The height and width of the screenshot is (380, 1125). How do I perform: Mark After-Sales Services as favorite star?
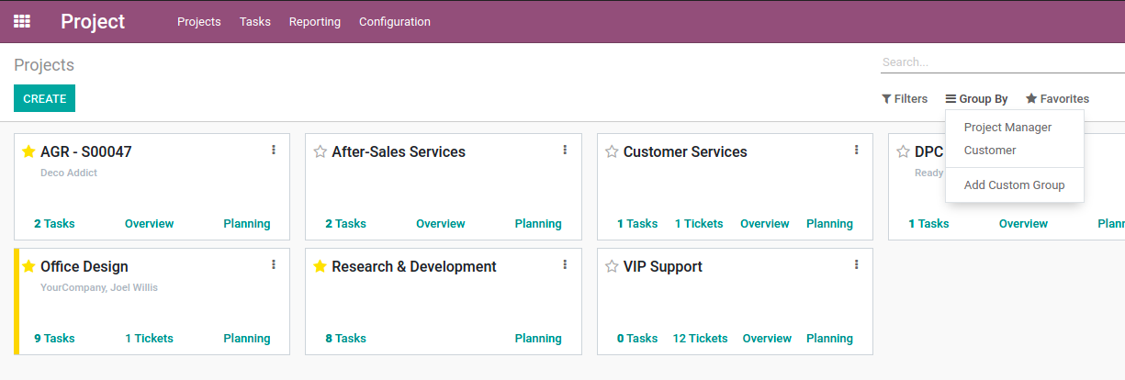coord(320,151)
